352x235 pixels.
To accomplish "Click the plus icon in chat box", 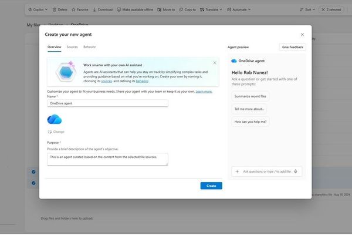I will tap(237, 172).
